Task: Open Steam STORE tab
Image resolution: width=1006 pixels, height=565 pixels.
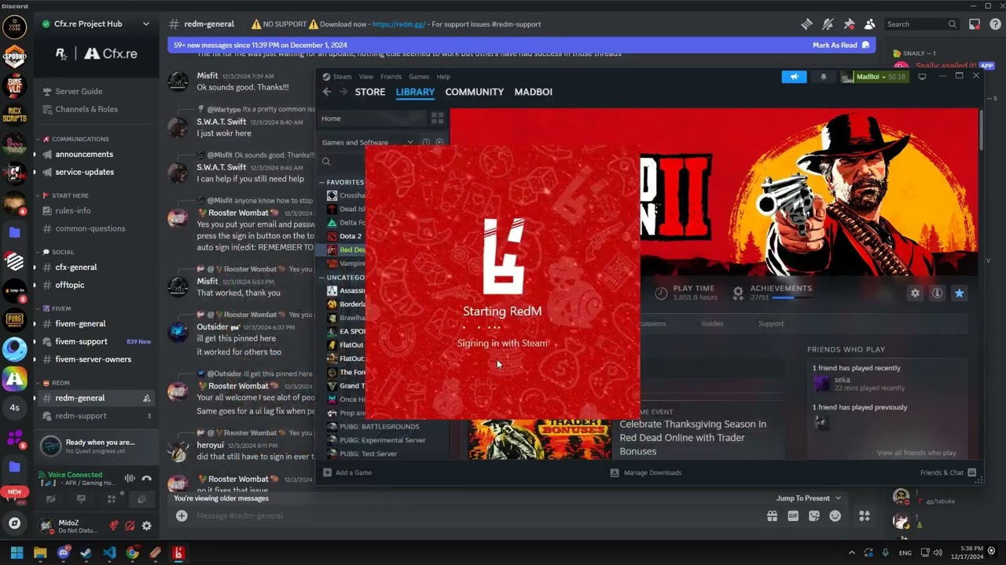Action: click(x=370, y=92)
